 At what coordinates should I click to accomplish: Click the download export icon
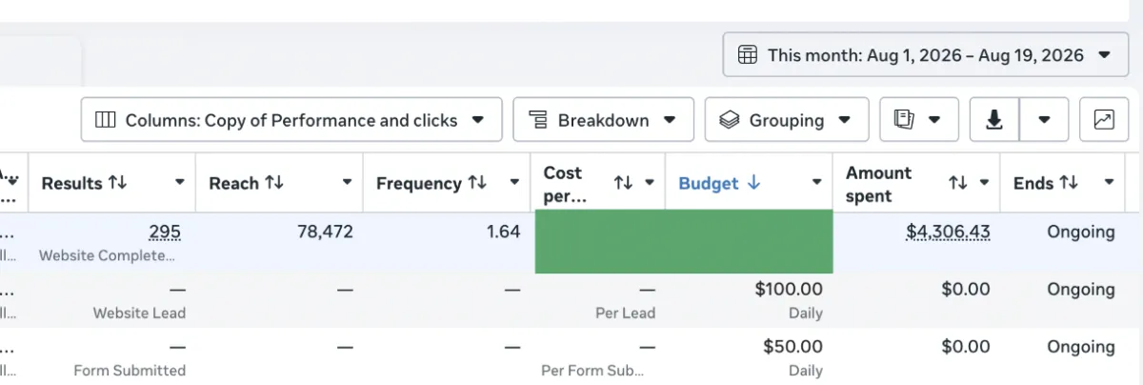pos(994,120)
